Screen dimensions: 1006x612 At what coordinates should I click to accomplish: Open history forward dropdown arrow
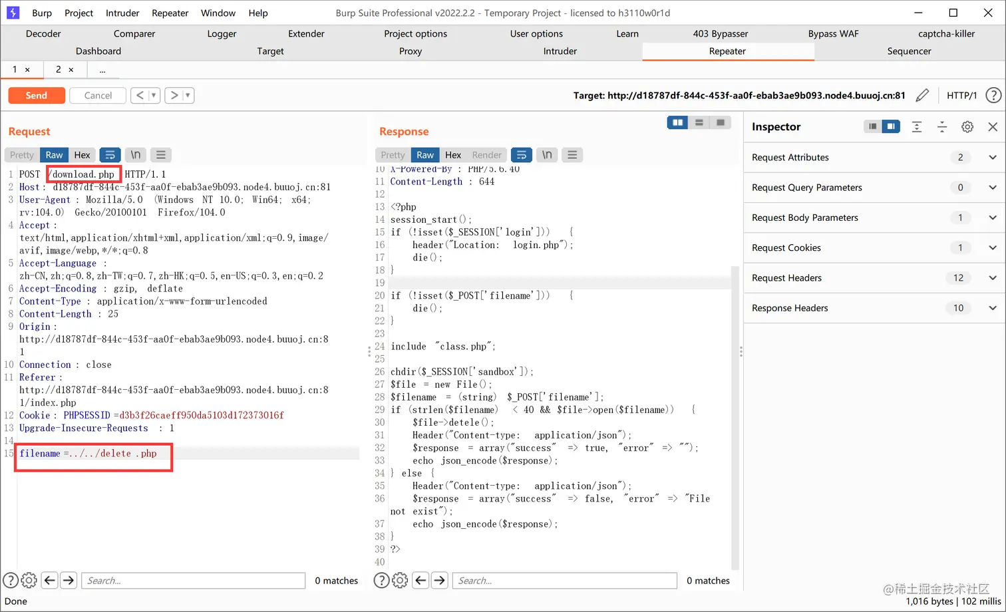pyautogui.click(x=188, y=95)
